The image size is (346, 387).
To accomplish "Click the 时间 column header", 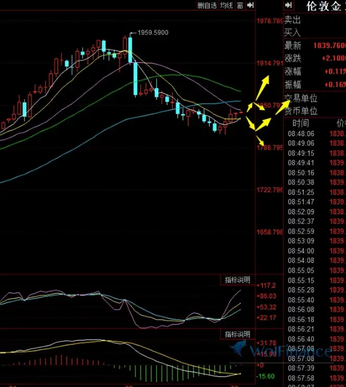I will coord(301,123).
